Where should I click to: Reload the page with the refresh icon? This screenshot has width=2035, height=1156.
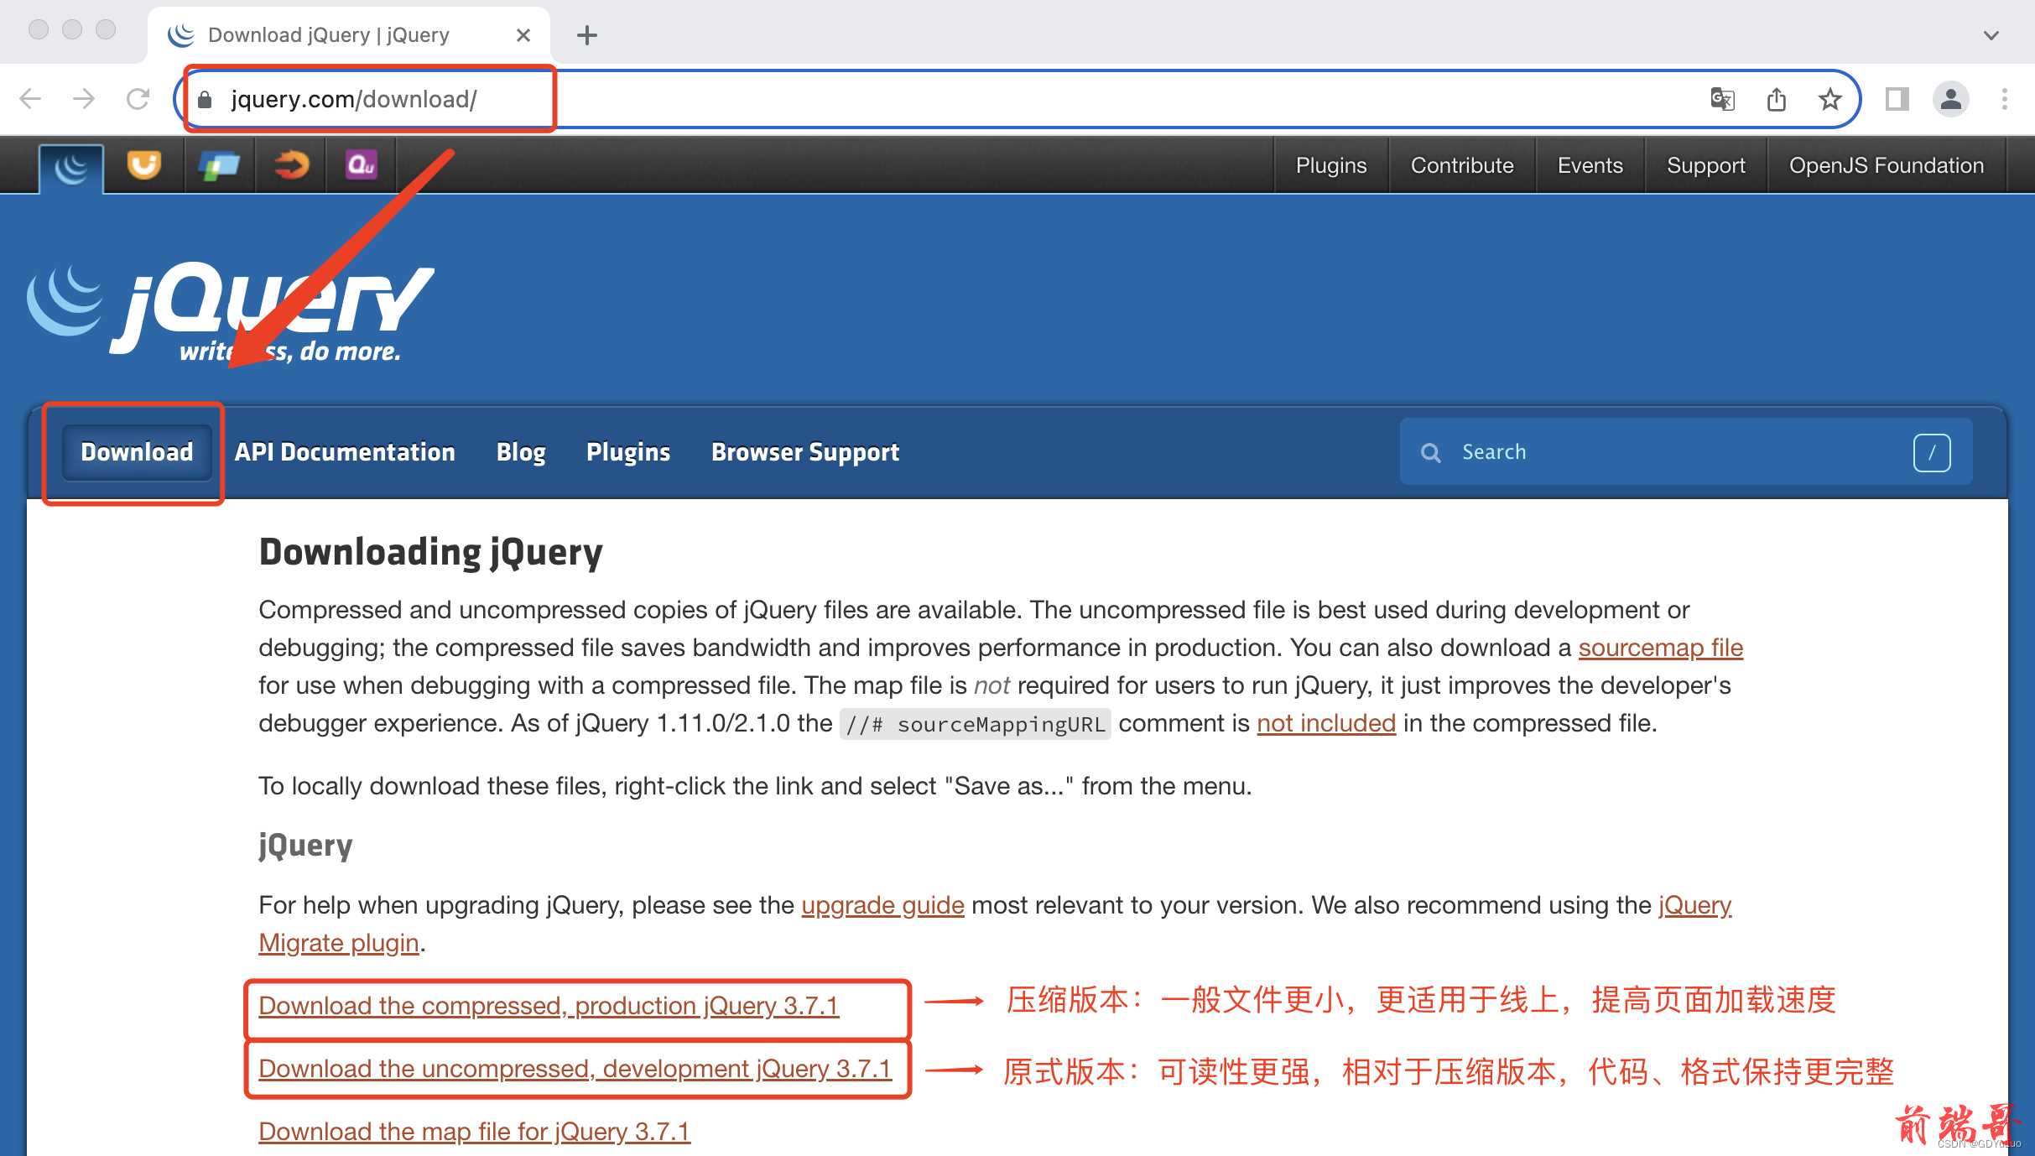pyautogui.click(x=138, y=99)
